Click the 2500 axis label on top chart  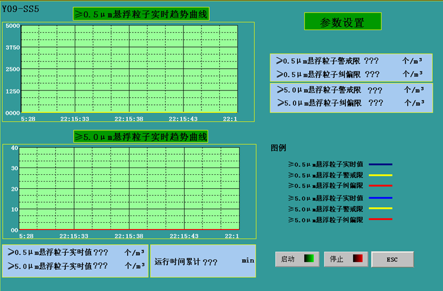13,69
